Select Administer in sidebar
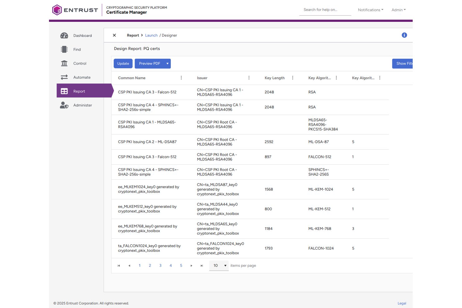The width and height of the screenshot is (462, 308). 82,105
